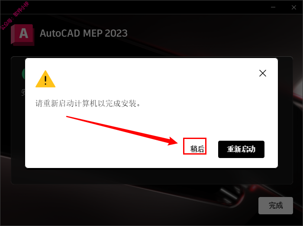303x226 pixels.
Task: Click the green status circle behind dialog
Action: pos(23,74)
